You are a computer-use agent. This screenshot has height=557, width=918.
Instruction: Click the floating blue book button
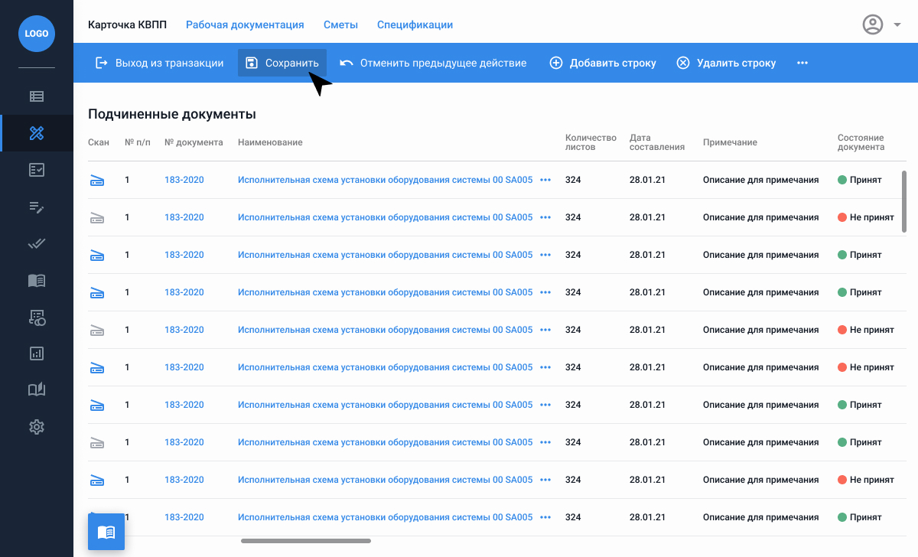106,532
